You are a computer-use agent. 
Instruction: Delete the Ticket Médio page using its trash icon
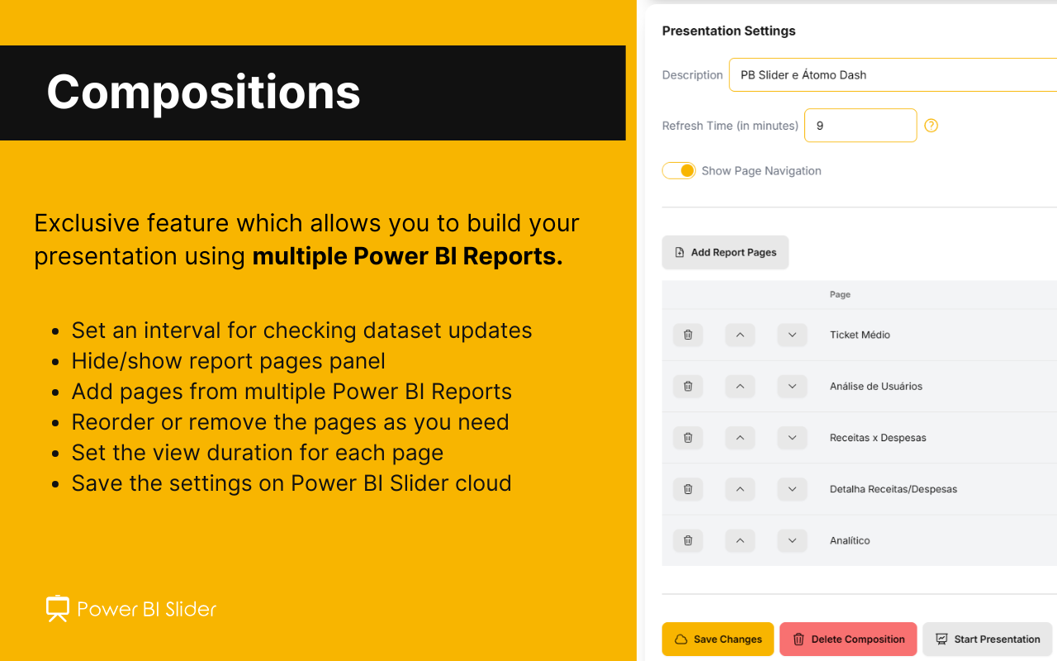pos(687,335)
